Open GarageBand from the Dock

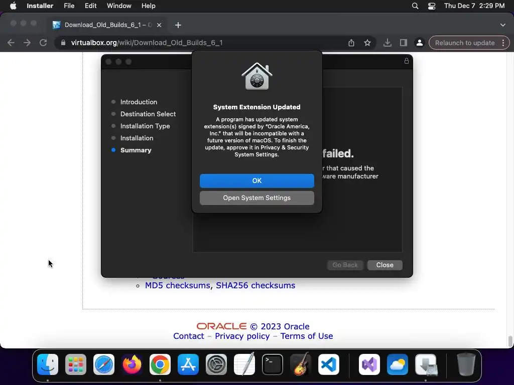(301, 364)
